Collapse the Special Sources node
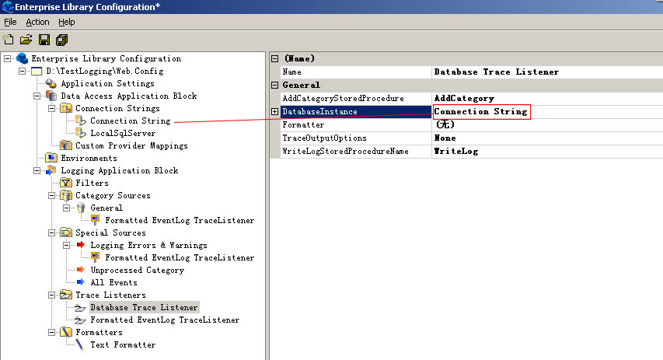Viewport: 663px width, 360px height. (51, 232)
